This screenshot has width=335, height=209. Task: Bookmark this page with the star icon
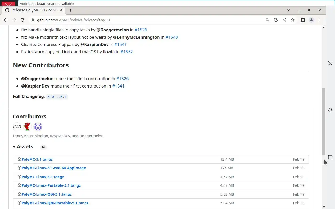pos(293,20)
